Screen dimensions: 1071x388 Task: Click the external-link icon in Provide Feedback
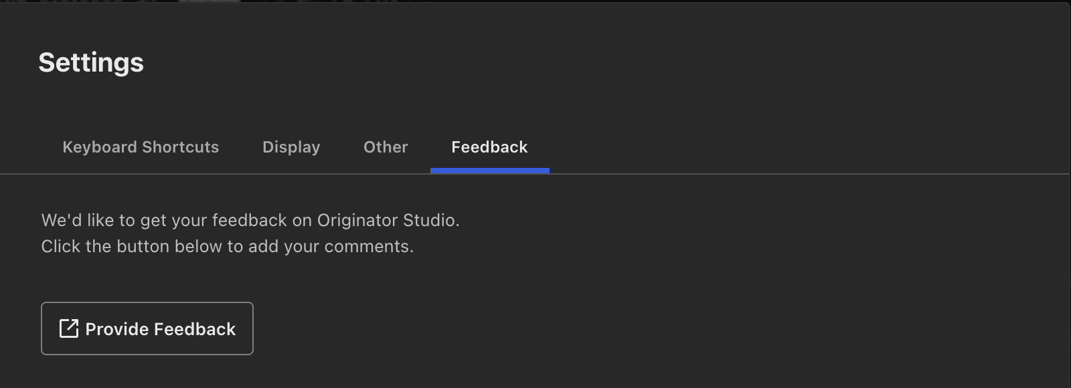pos(69,328)
